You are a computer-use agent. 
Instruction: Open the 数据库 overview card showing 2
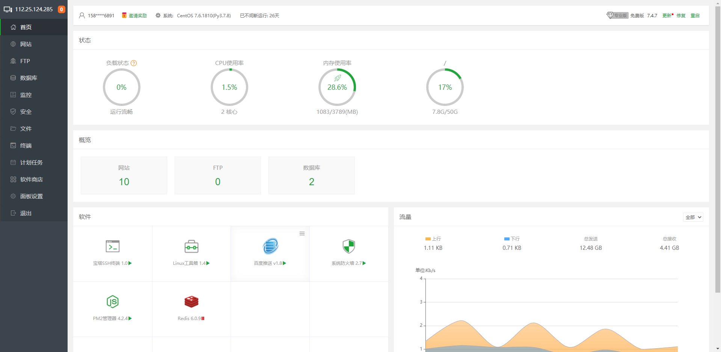pos(312,175)
